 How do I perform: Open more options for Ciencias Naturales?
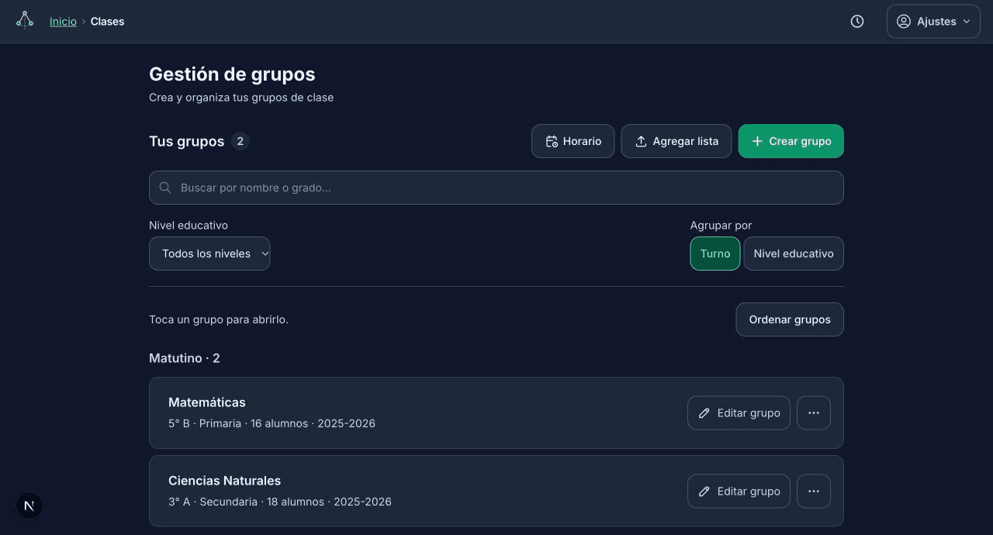[x=814, y=491]
